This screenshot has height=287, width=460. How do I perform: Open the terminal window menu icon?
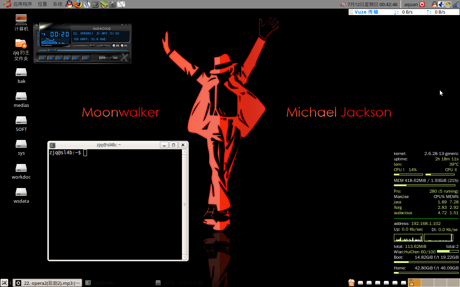point(52,145)
